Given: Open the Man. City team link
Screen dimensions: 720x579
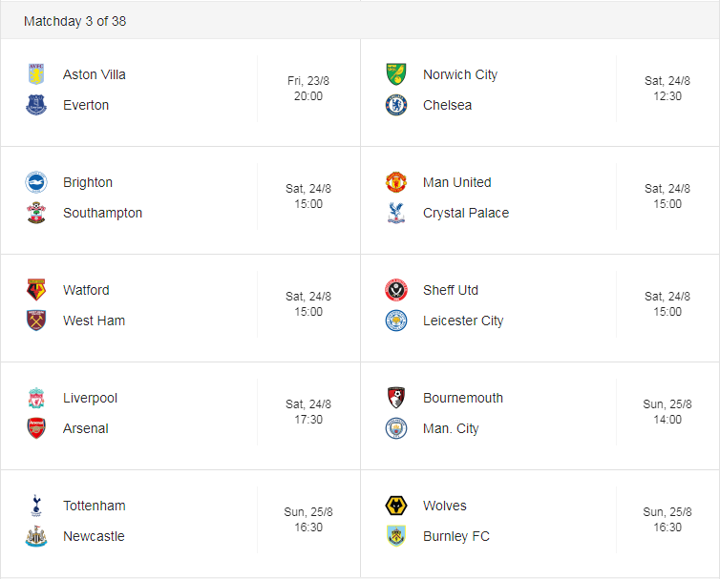Looking at the screenshot, I should (451, 428).
